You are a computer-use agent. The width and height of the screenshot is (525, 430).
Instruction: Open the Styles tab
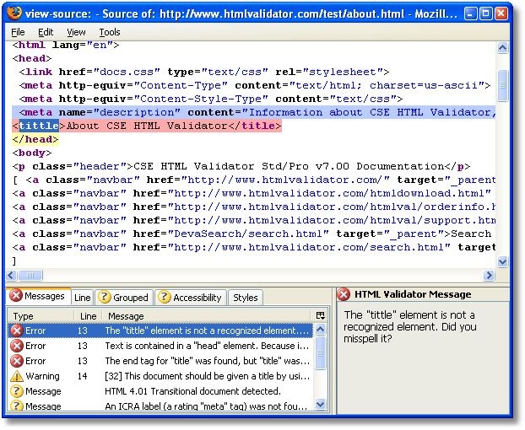click(x=246, y=298)
